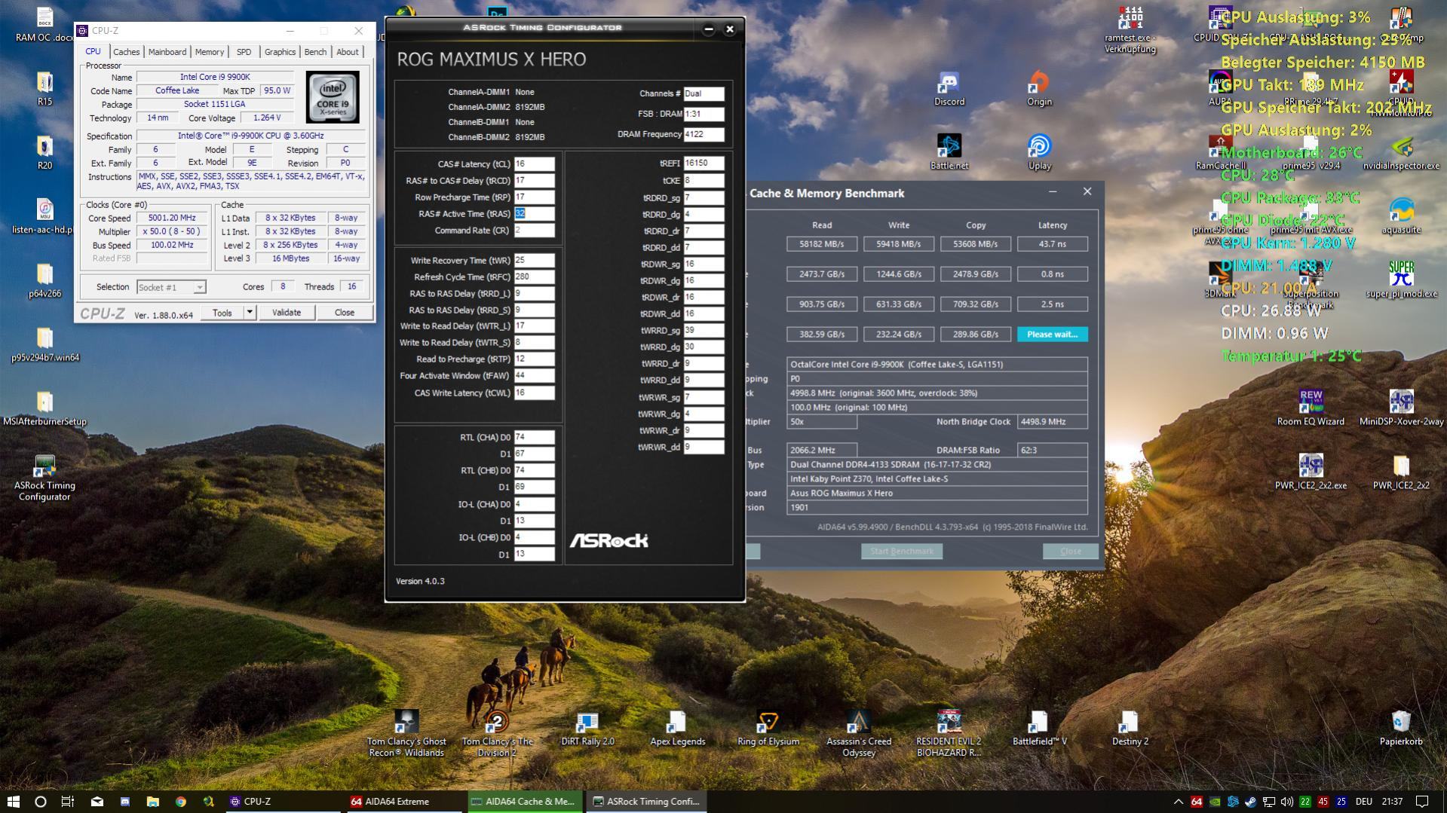Show hidden system tray icons
Image resolution: width=1447 pixels, height=813 pixels.
(x=1178, y=801)
